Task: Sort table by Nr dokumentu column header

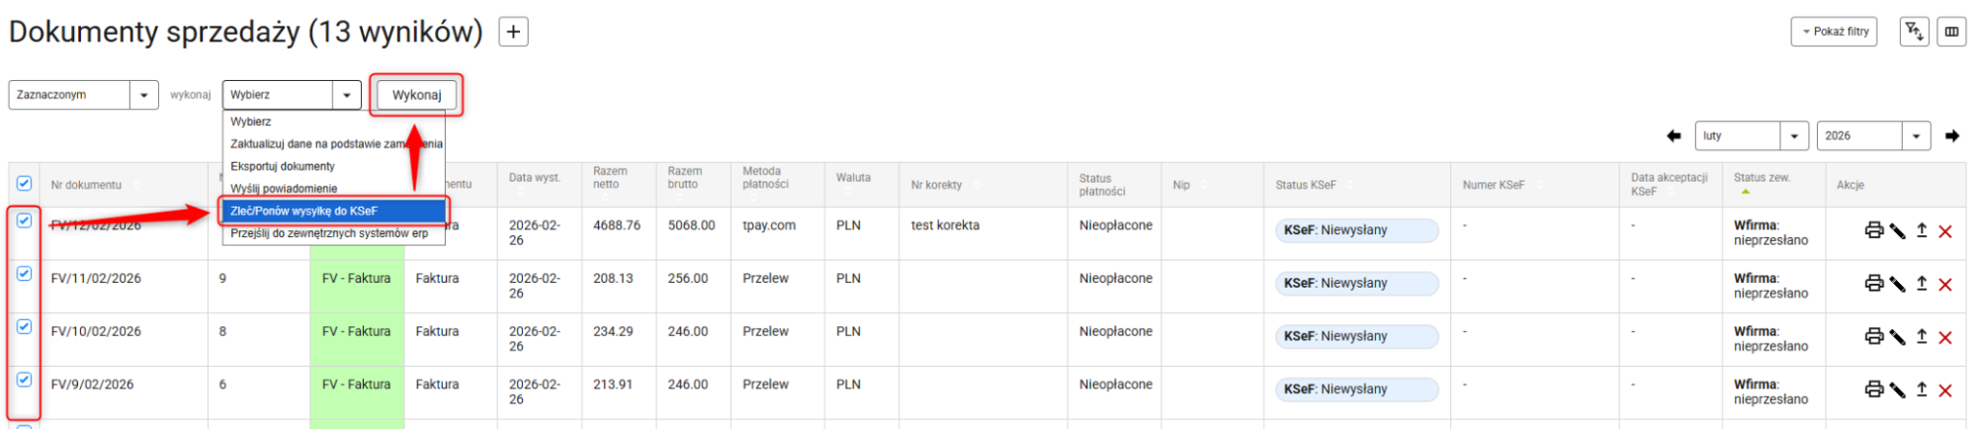Action: tap(86, 185)
